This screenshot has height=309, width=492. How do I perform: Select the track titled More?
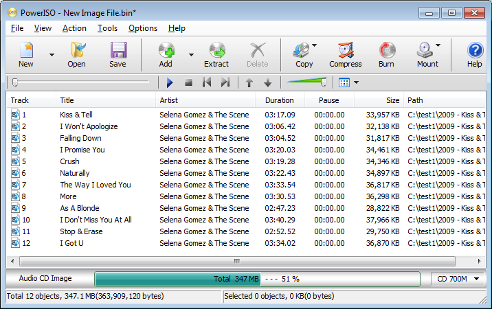tap(69, 196)
